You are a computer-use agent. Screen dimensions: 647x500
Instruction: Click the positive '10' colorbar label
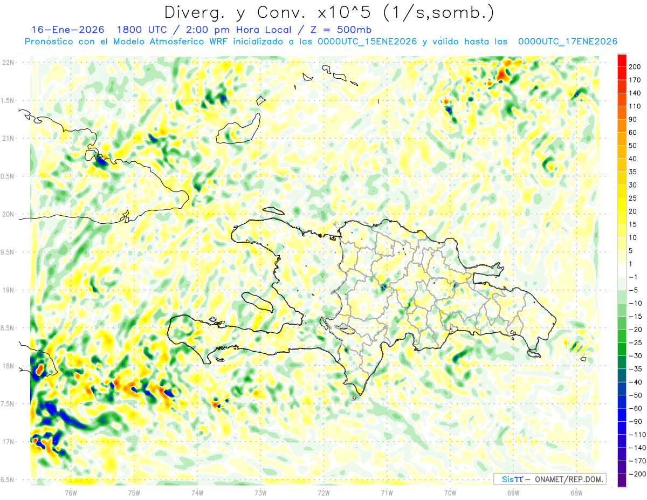click(x=634, y=238)
